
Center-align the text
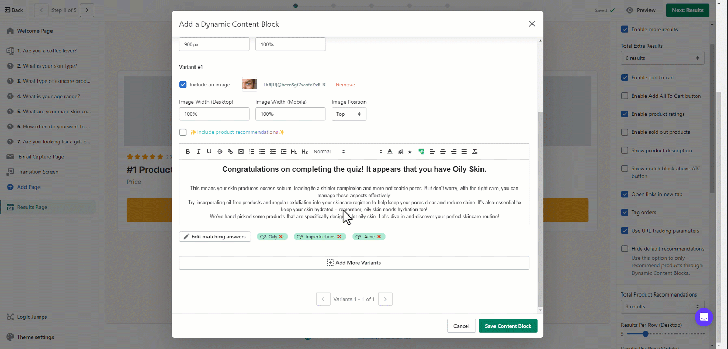pos(443,152)
